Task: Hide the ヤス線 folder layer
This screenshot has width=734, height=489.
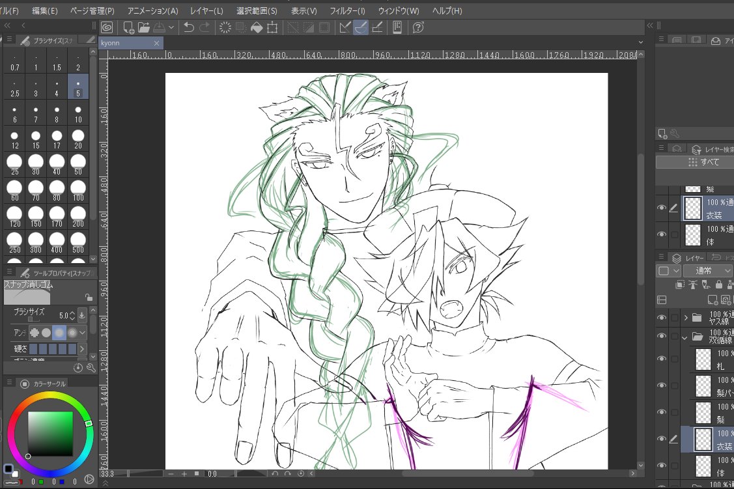Action: (x=662, y=317)
